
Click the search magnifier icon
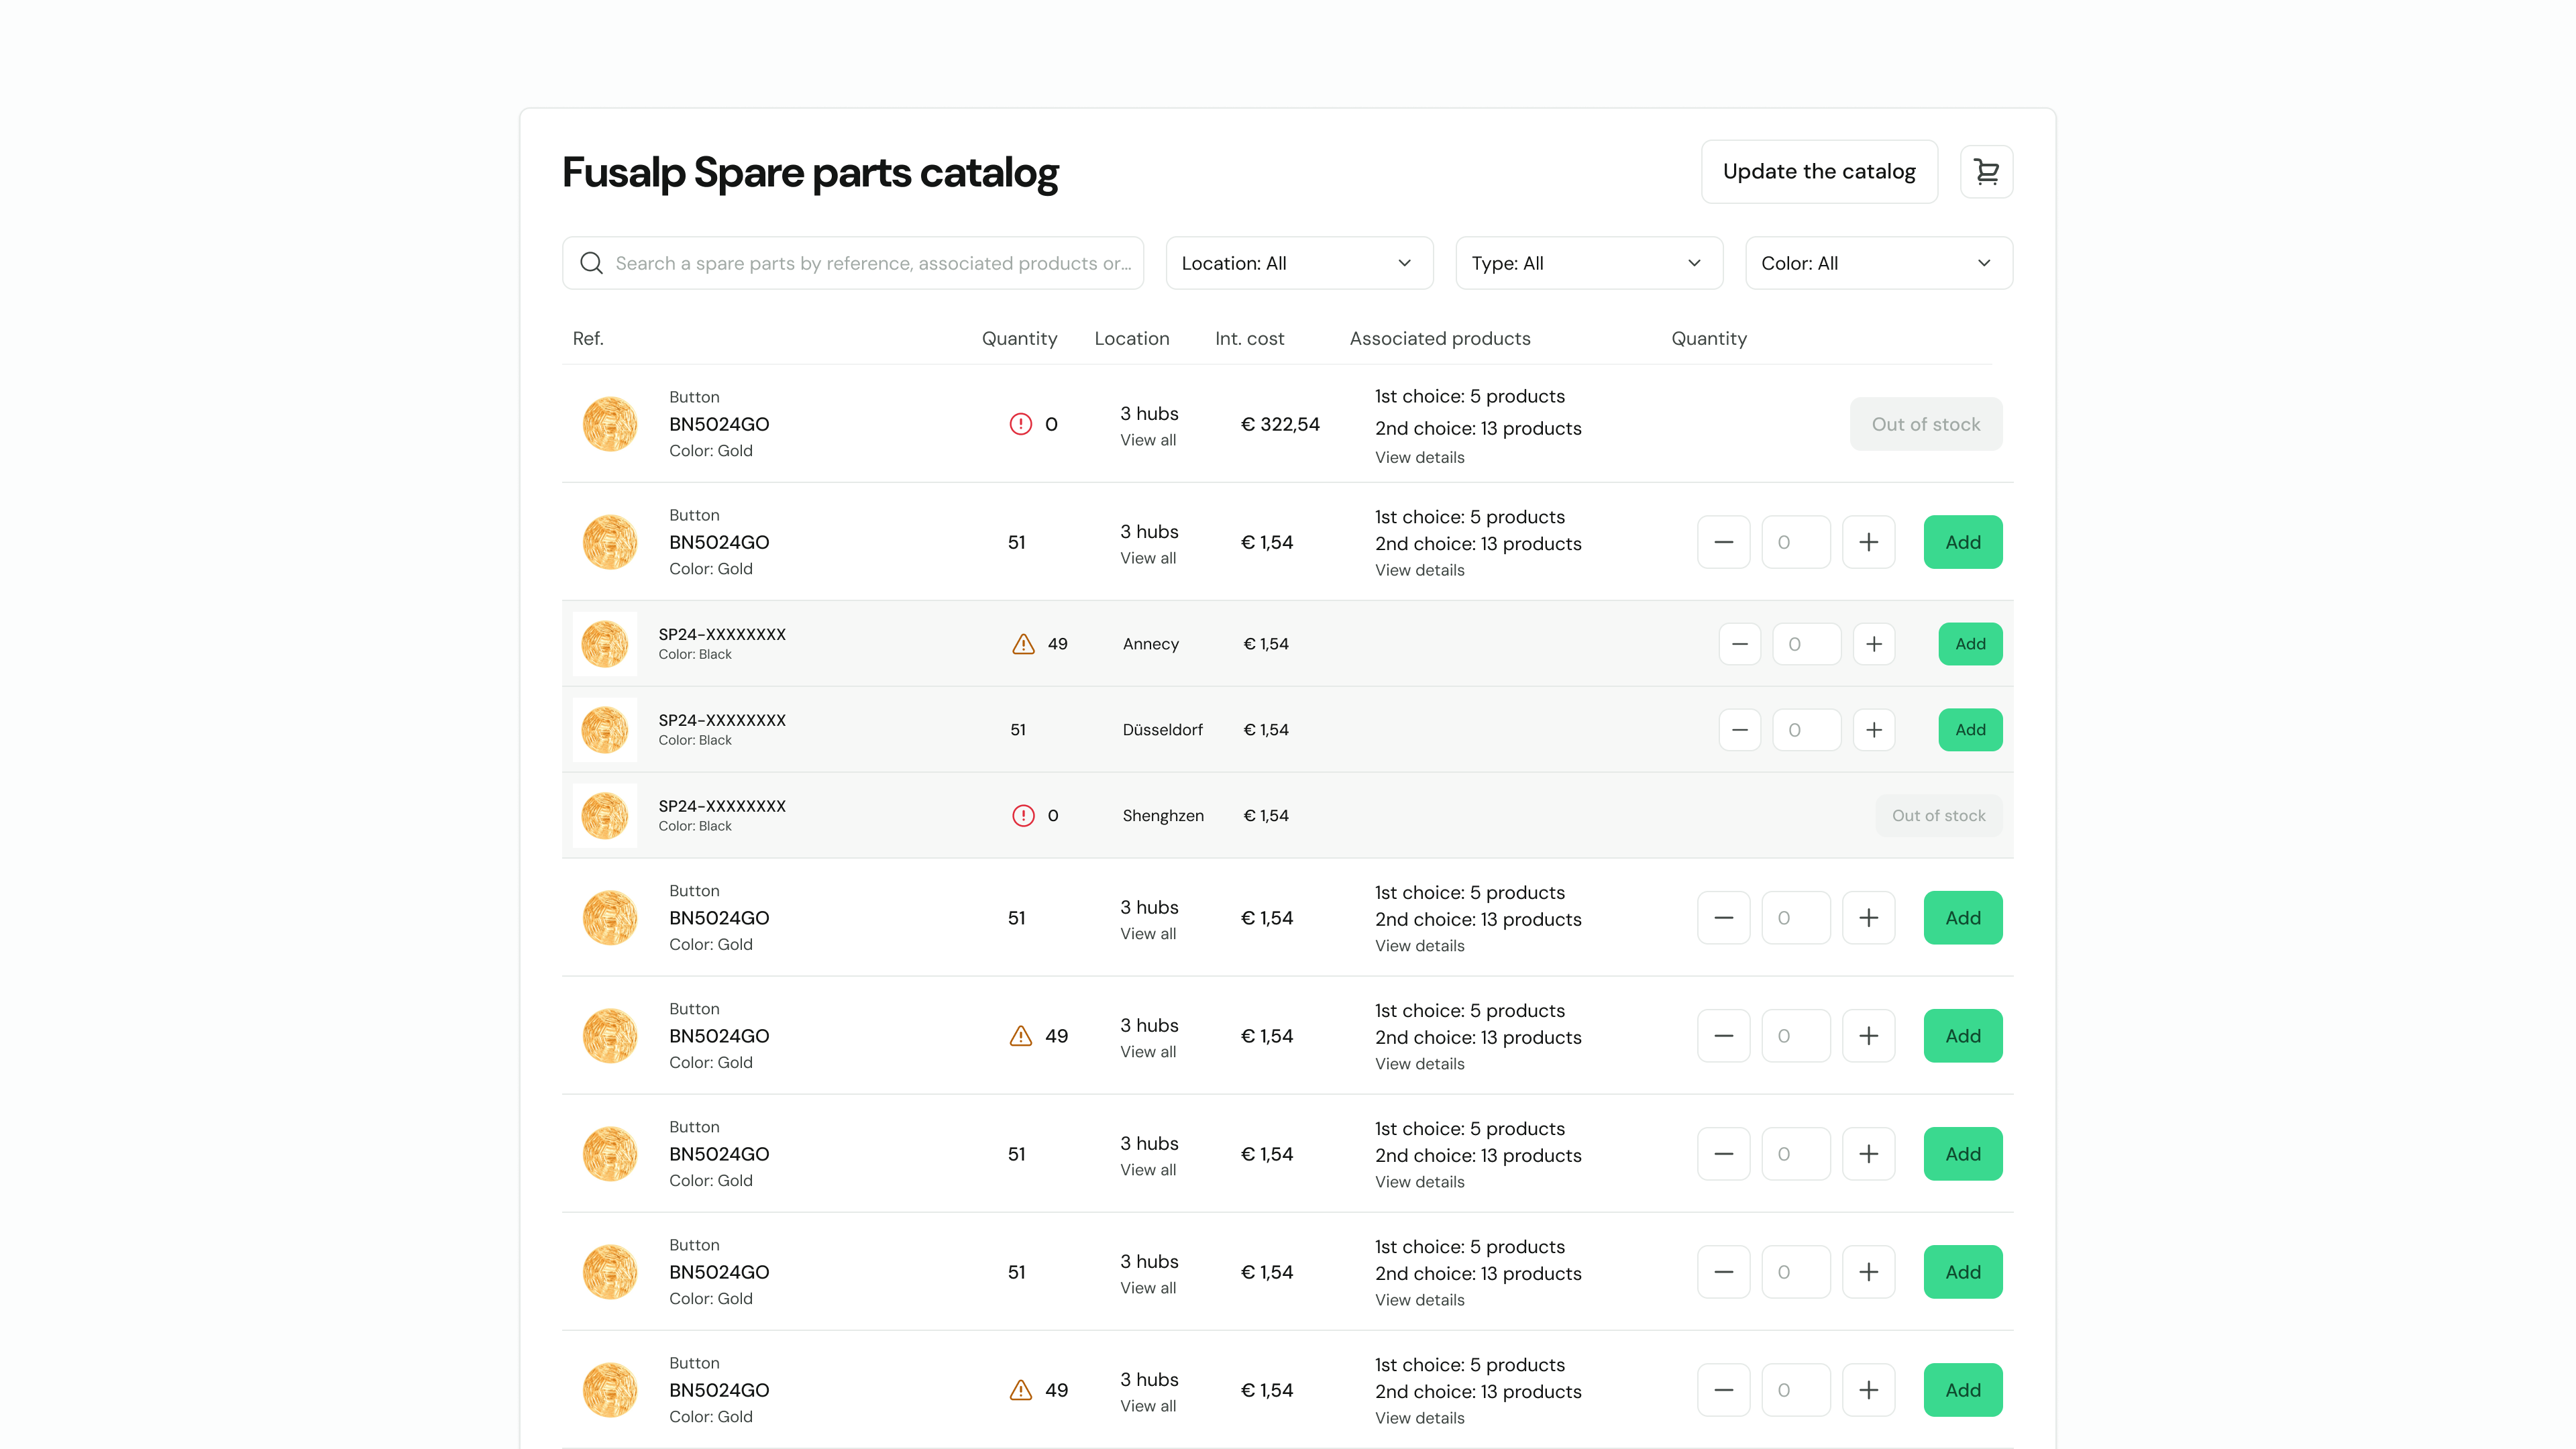[x=591, y=262]
